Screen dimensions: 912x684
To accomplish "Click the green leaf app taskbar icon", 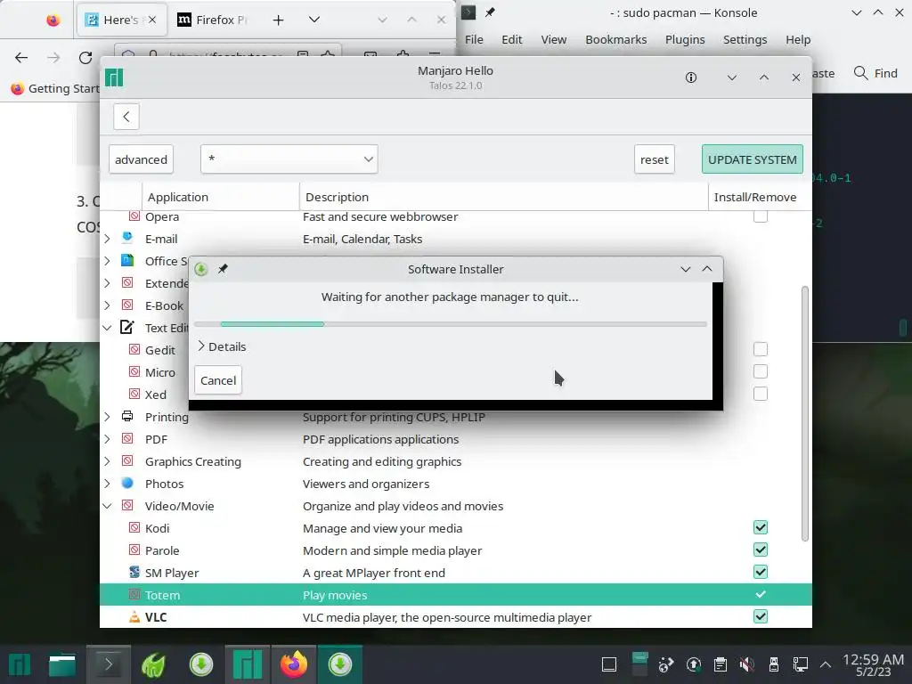I will pyautogui.click(x=154, y=664).
